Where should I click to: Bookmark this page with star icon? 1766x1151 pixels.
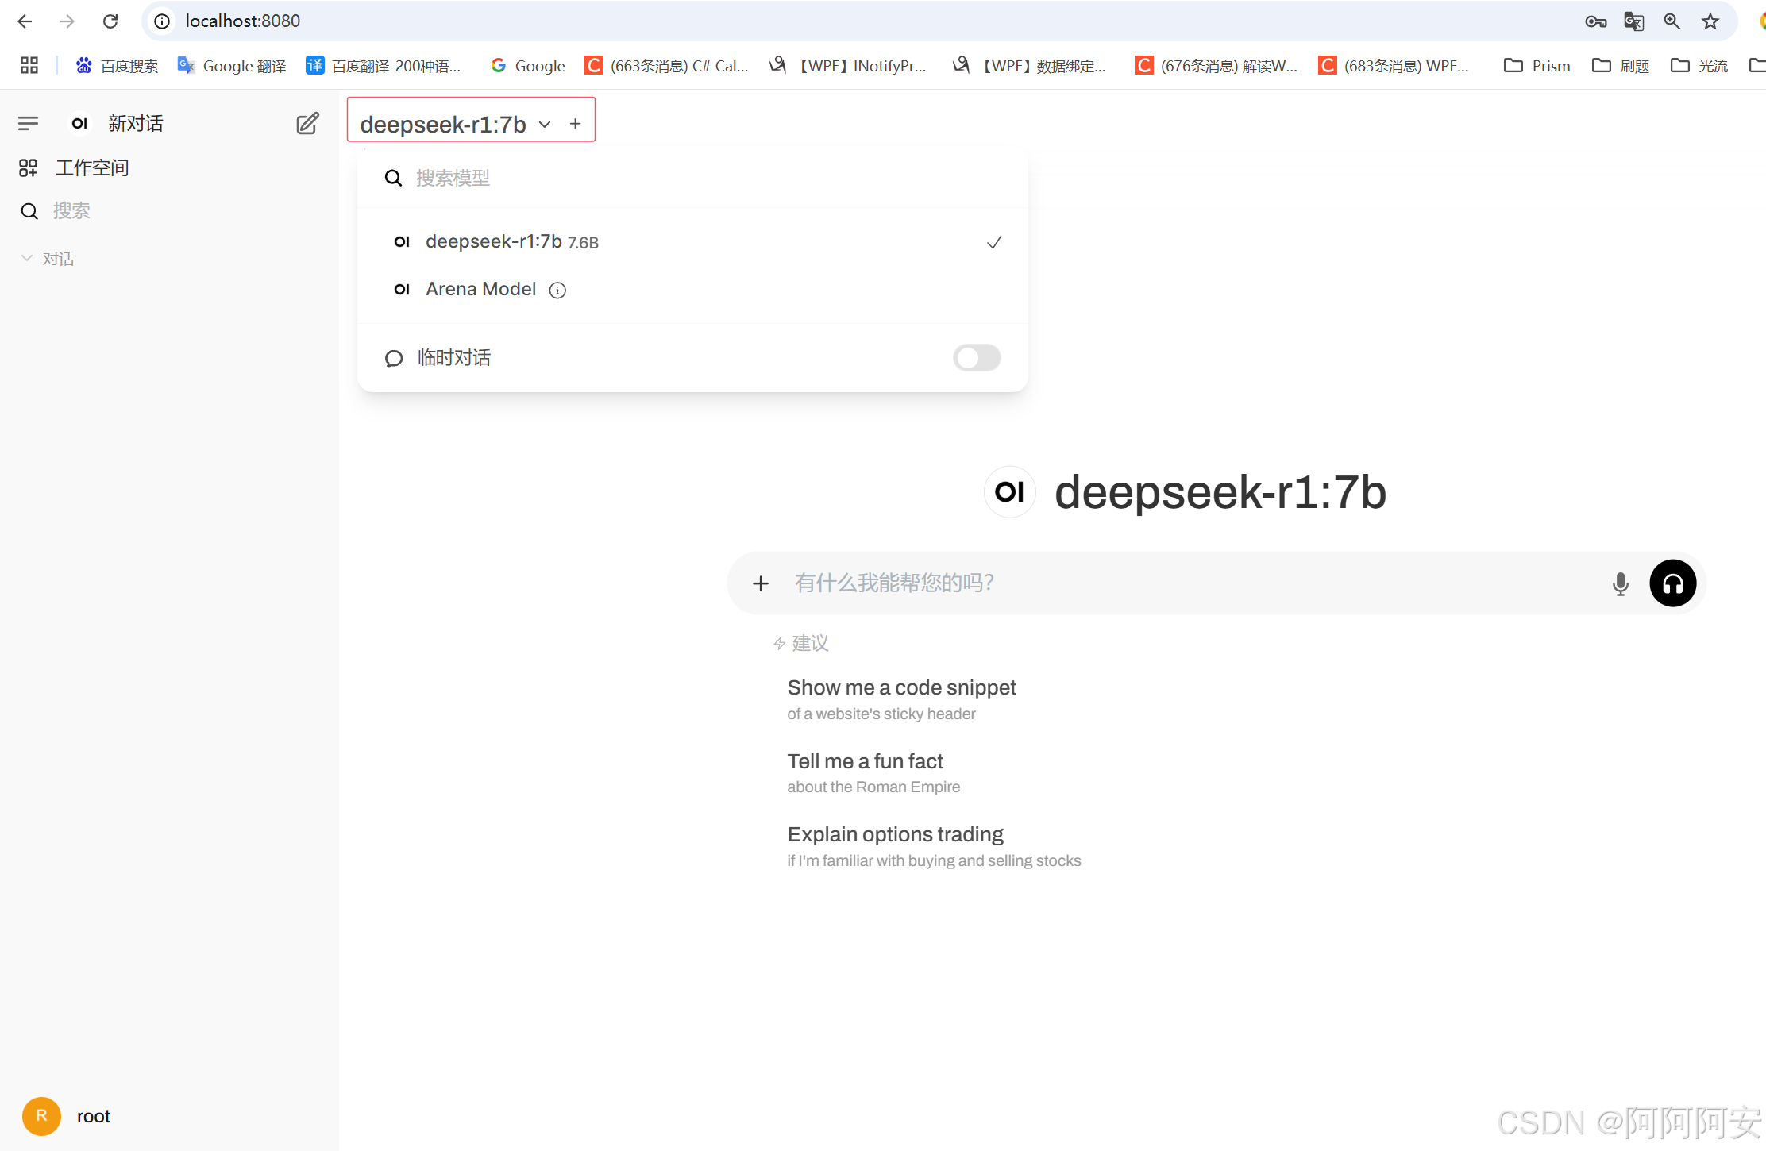pos(1710,21)
